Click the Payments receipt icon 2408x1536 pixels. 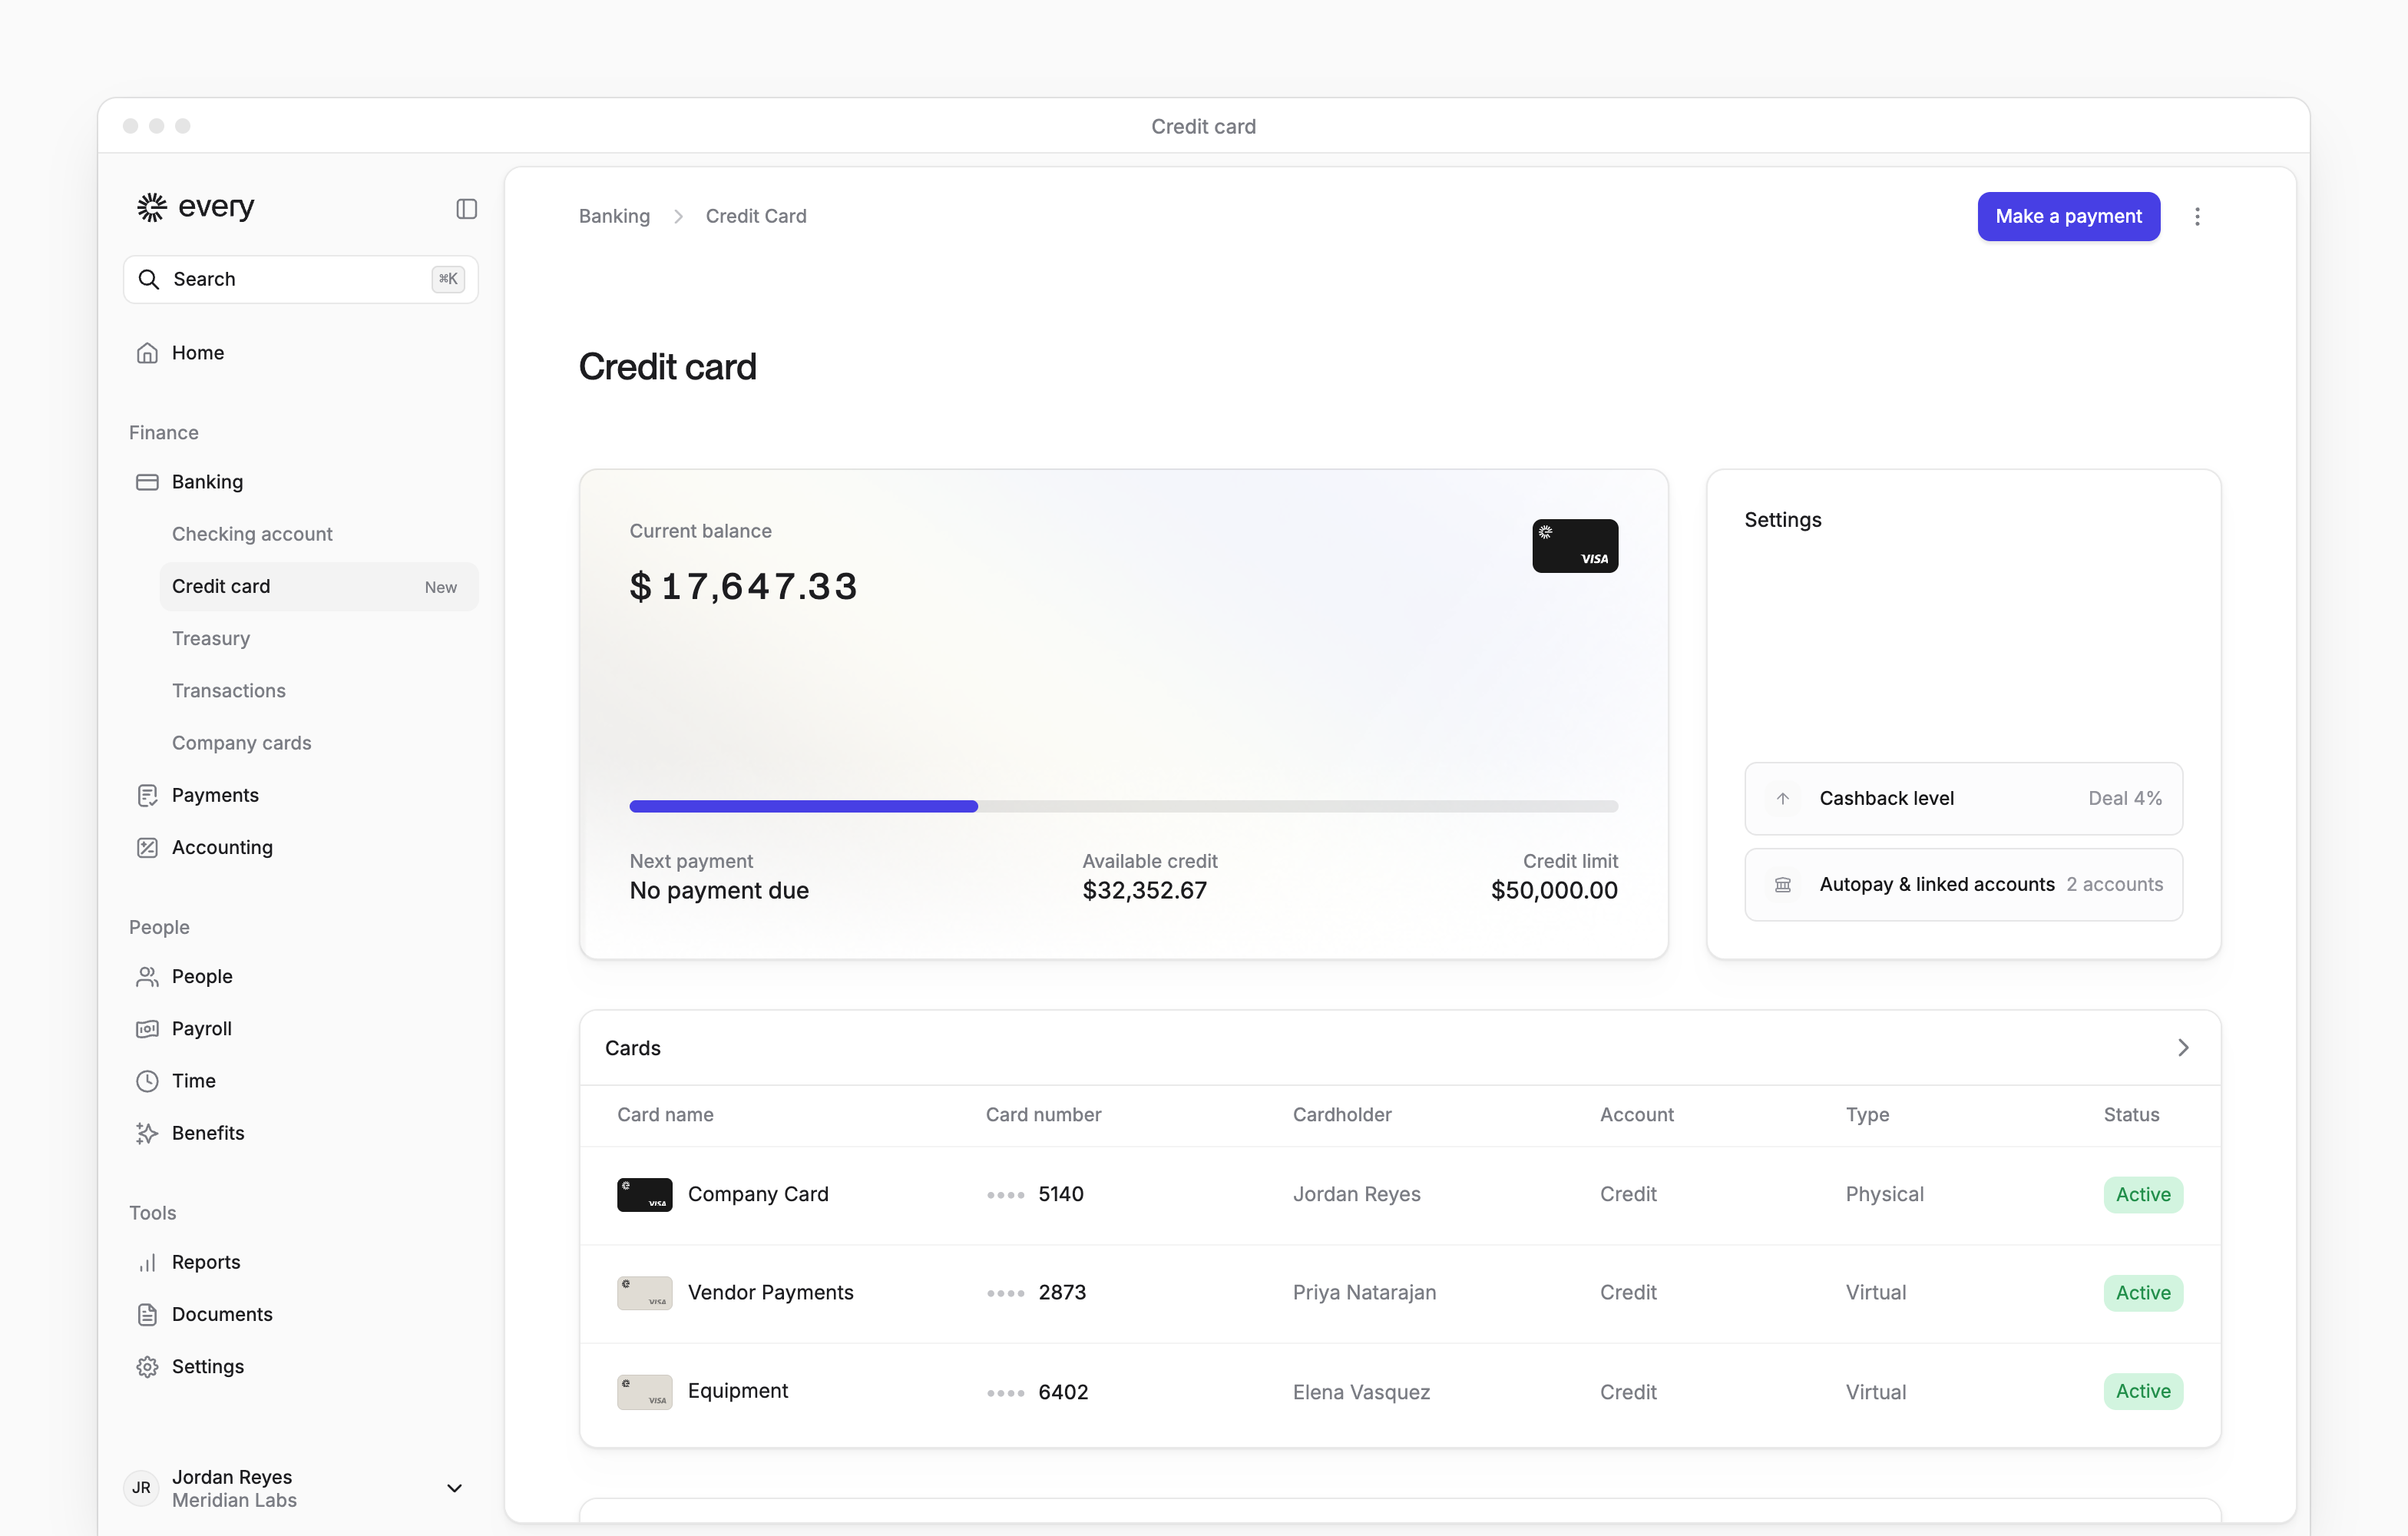[x=147, y=796]
